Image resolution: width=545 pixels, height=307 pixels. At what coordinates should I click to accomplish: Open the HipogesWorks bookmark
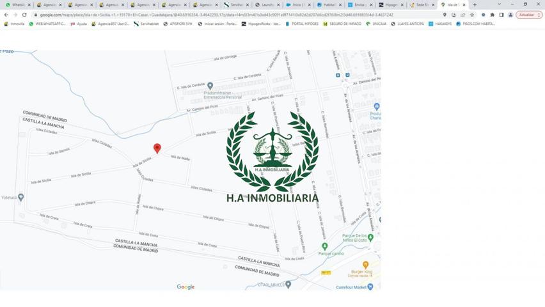coord(261,24)
